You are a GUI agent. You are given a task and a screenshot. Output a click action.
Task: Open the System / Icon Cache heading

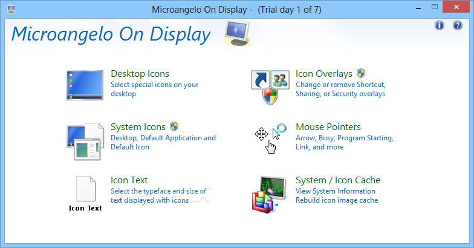pos(338,180)
